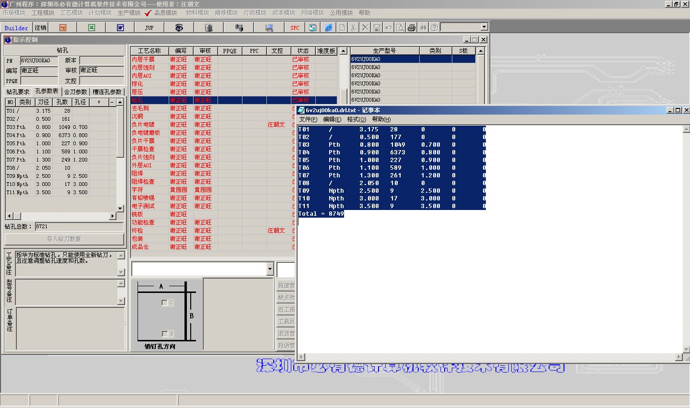Open the Internet Explorer toolbar icon
This screenshot has width=690, height=408.
pos(328,28)
